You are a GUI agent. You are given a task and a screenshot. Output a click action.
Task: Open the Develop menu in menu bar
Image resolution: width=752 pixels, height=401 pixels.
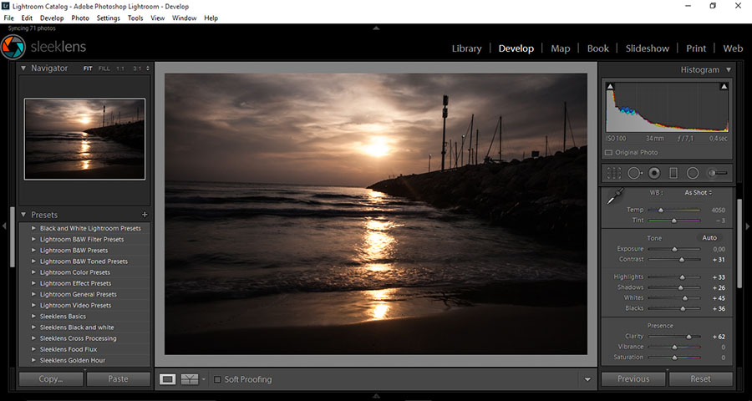coord(52,18)
